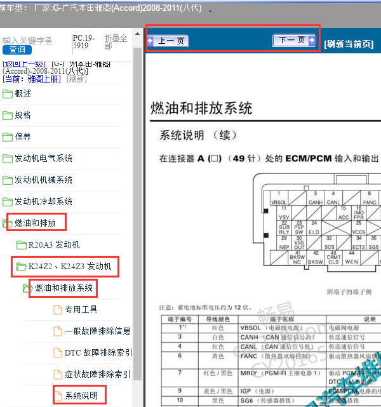Click the connector diagram image
381x407 pixels.
(317, 223)
